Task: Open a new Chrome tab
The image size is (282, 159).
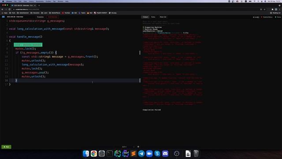Action: point(39,5)
